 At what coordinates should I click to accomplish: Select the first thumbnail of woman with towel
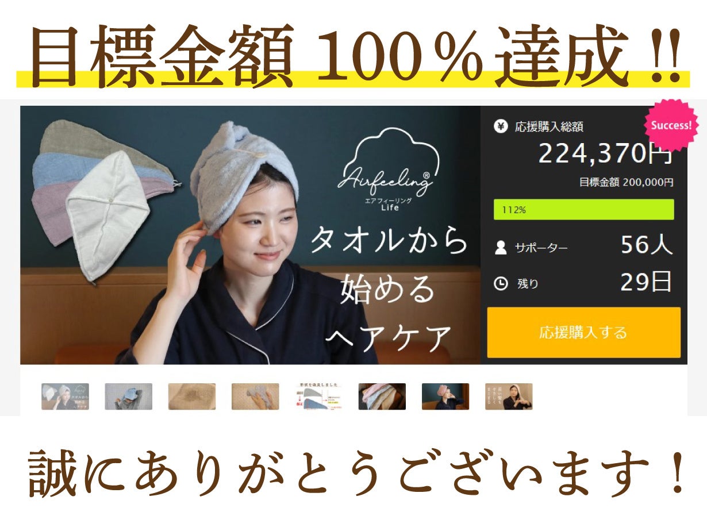65,396
